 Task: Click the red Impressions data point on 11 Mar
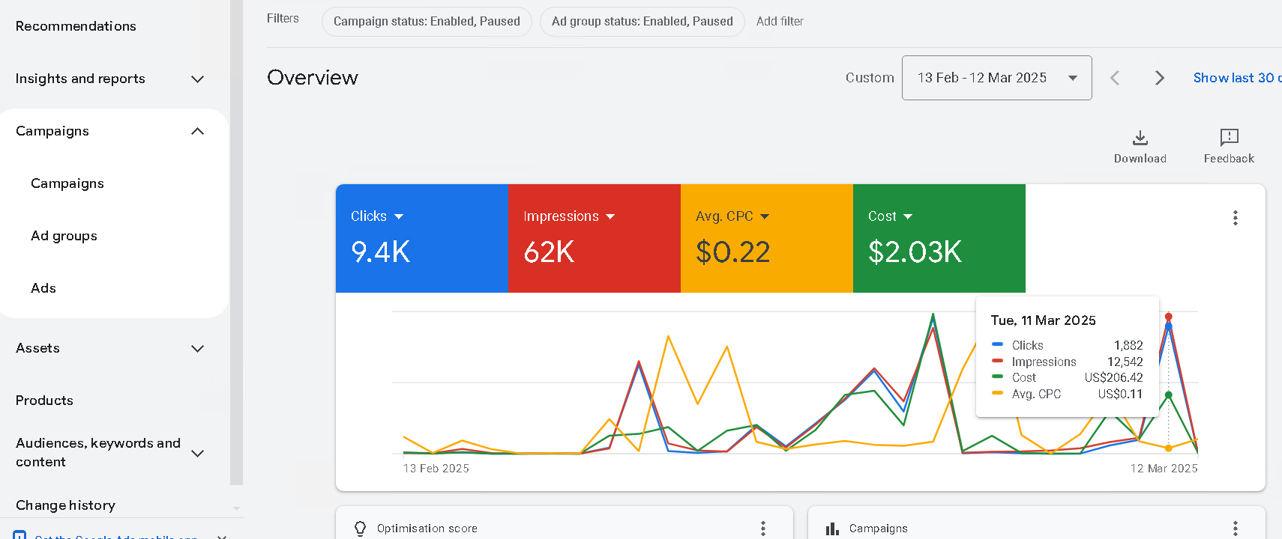tap(1168, 317)
